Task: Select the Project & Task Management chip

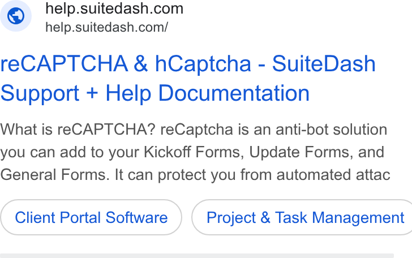Action: [302, 217]
